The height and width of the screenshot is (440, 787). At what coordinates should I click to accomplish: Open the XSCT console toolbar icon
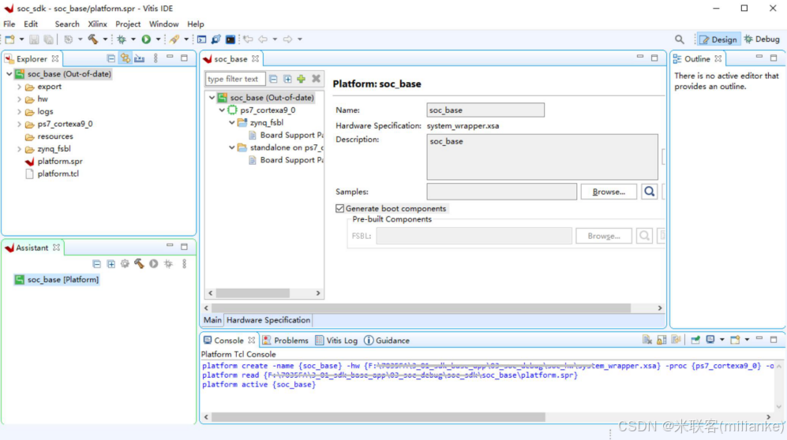point(202,39)
